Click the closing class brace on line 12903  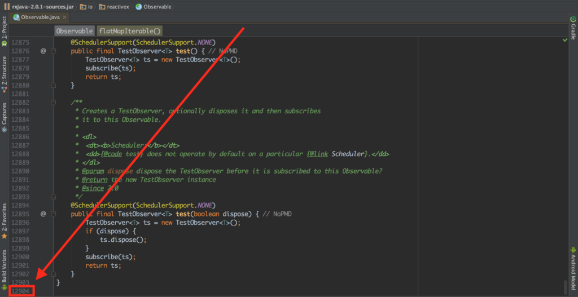(58, 283)
